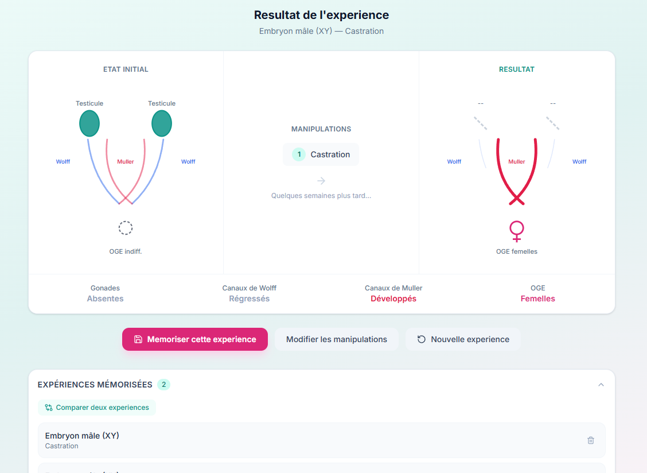This screenshot has width=647, height=473.
Task: Click the OGE Femelles summary value
Action: (537, 298)
